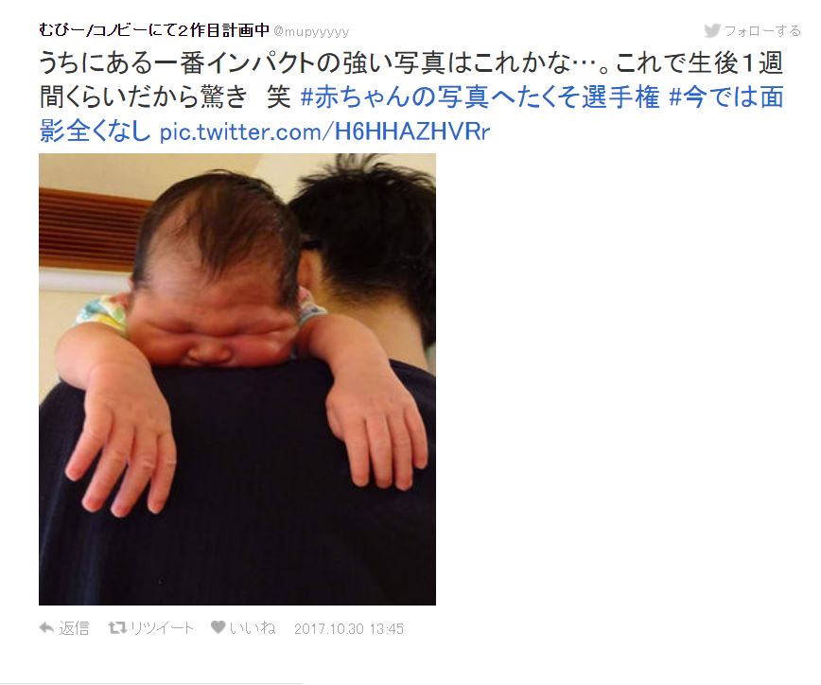Open hashtag starting with #今では面
The height and width of the screenshot is (685, 821).
(726, 97)
